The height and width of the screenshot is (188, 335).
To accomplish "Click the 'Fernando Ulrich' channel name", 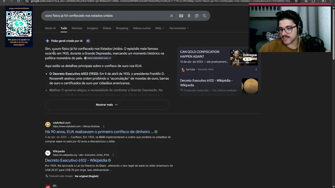I will 205,69.
